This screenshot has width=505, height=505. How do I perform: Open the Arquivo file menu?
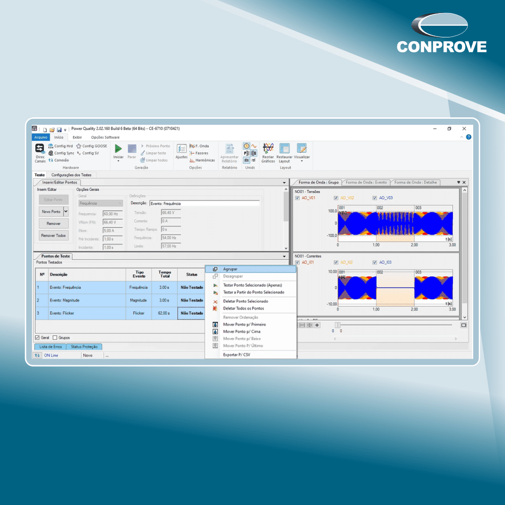(41, 137)
